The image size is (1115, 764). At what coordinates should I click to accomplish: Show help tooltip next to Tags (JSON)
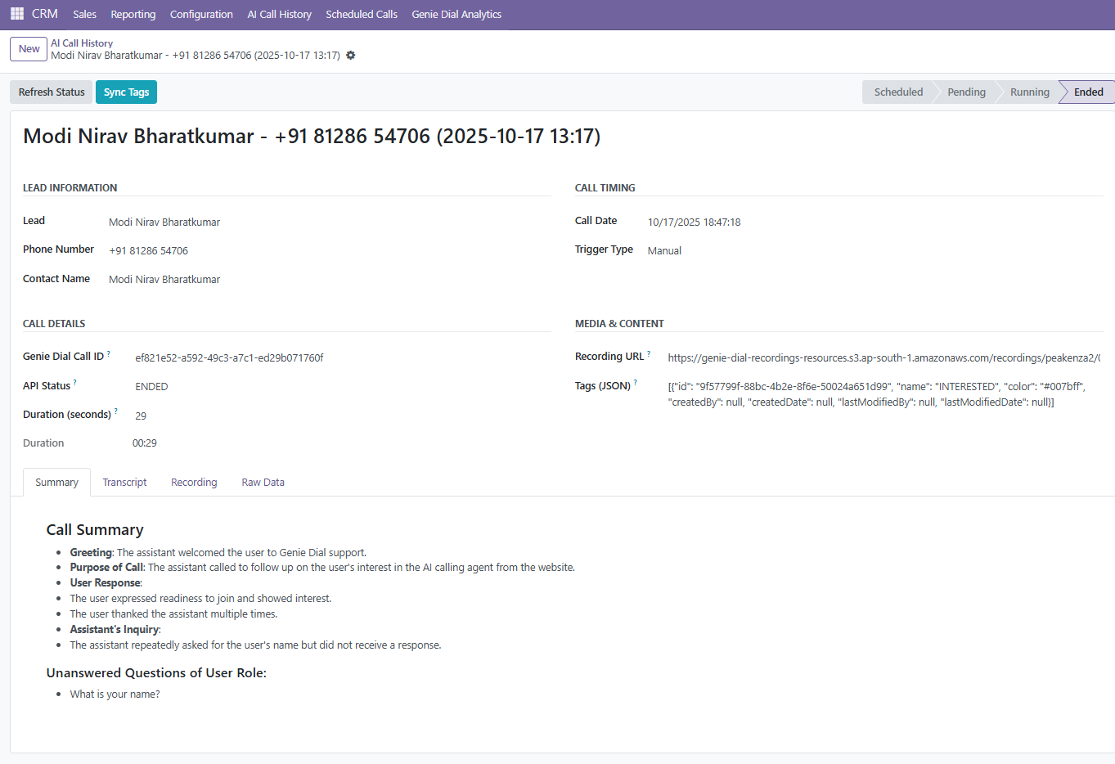click(x=636, y=382)
